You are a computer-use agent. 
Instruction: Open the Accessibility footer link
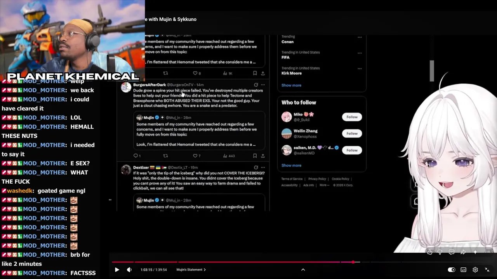tap(289, 185)
